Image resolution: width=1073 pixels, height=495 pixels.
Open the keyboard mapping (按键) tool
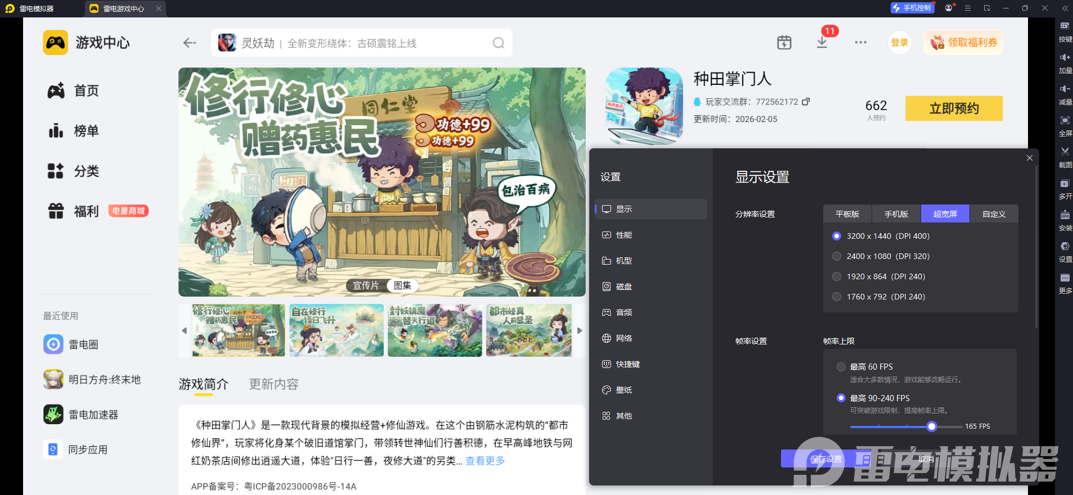point(1065,31)
